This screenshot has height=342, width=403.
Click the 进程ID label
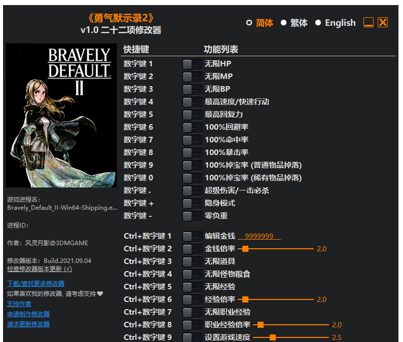click(x=17, y=225)
